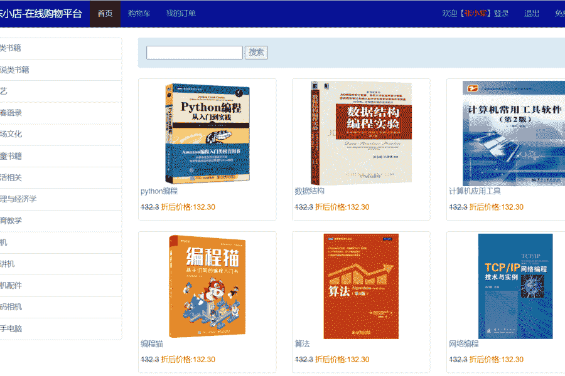Click the 网络编程 product title text
The width and height of the screenshot is (565, 376).
tap(464, 344)
